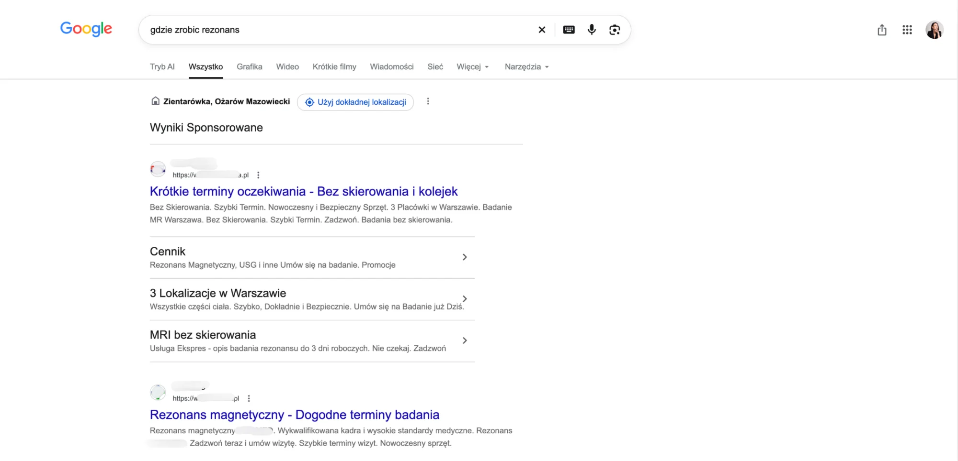Click the chevron in MRI bez skierowania row
958x461 pixels.
coord(464,340)
